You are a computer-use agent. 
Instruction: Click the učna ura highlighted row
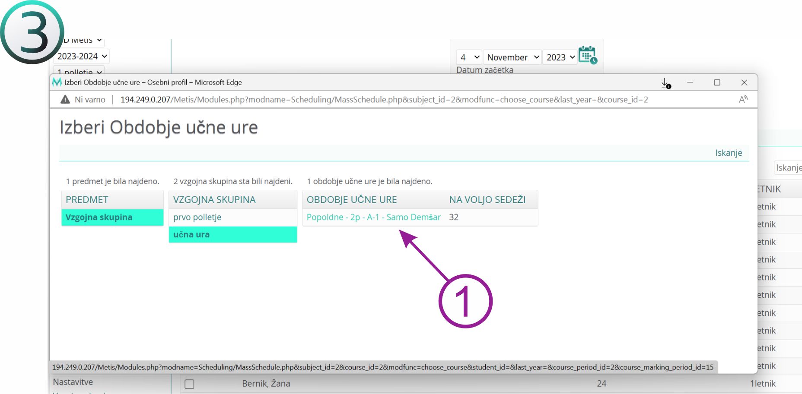click(x=191, y=234)
